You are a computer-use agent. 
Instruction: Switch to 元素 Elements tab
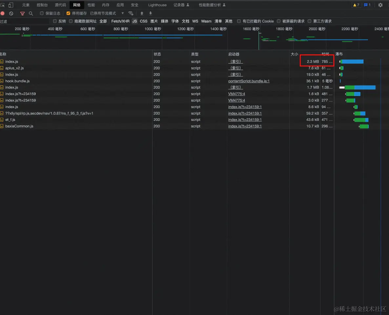pyautogui.click(x=26, y=5)
